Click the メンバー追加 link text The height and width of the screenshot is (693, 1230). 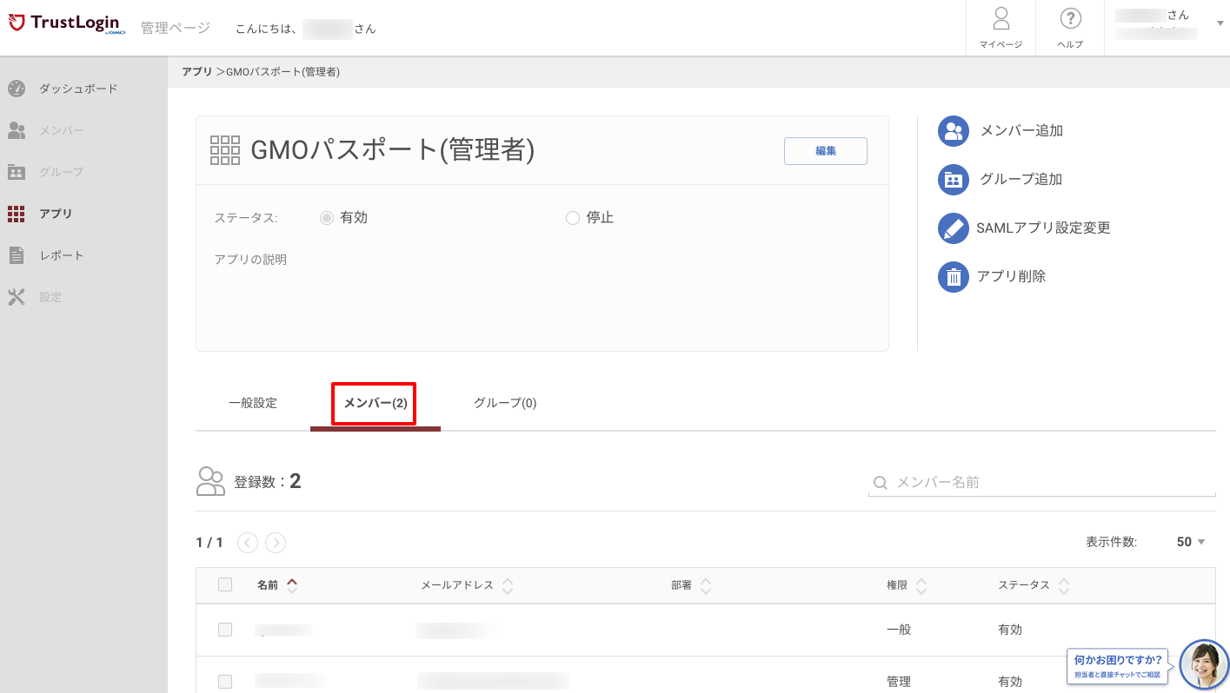[x=1021, y=131]
